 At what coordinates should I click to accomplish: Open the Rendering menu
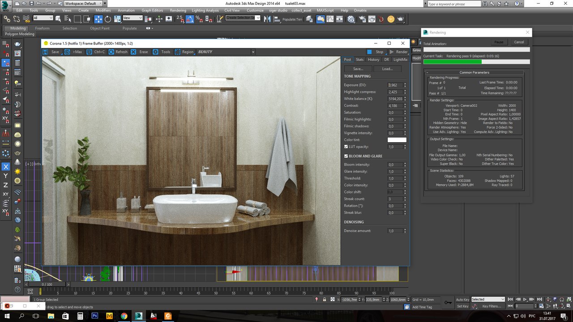coord(178,10)
